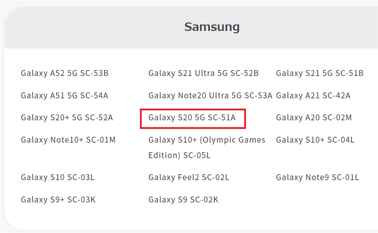Screen dimensions: 378x233
Task: Click the Galaxy S21 5G SC-51B entry
Action: (320, 73)
